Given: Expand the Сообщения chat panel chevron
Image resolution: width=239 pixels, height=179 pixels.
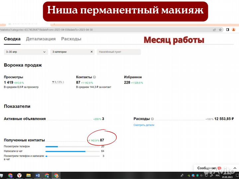Looking at the screenshot, I should [x=235, y=168].
